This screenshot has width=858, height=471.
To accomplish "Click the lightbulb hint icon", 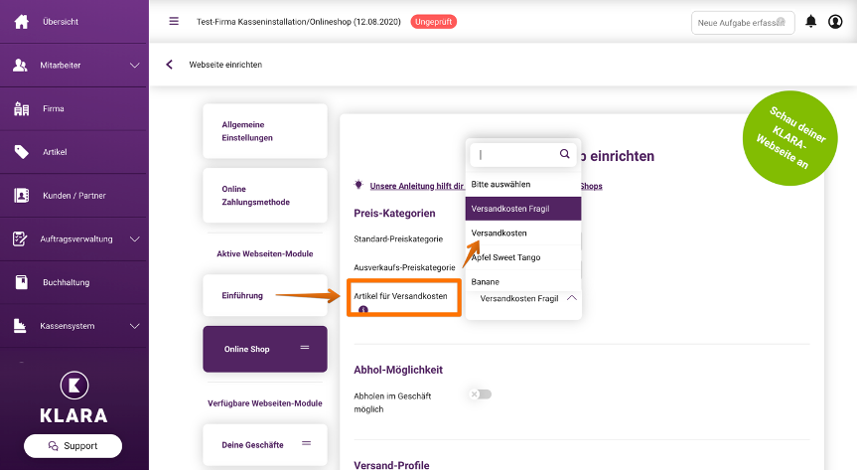I will coord(358,185).
